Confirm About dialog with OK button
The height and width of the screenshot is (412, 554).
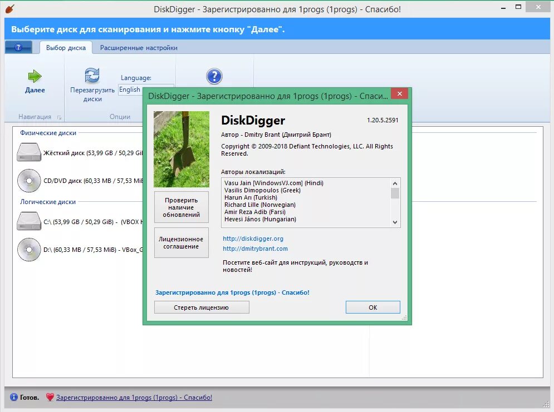[x=372, y=307]
